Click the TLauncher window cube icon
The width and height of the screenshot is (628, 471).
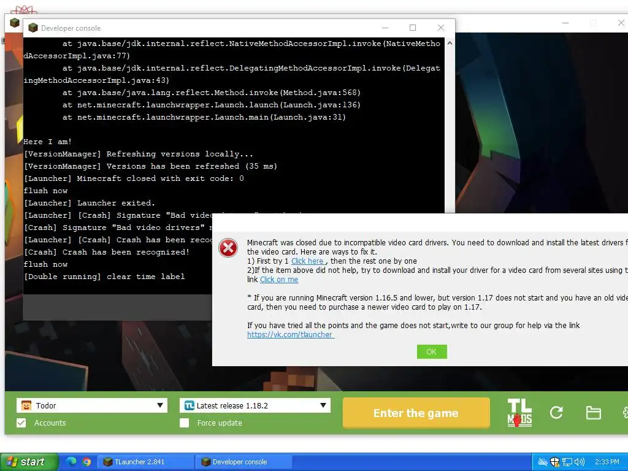point(15,23)
